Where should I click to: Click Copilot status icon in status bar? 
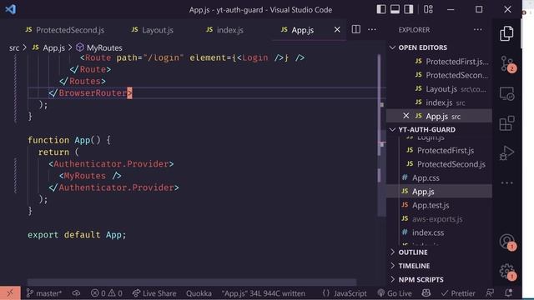click(426, 292)
